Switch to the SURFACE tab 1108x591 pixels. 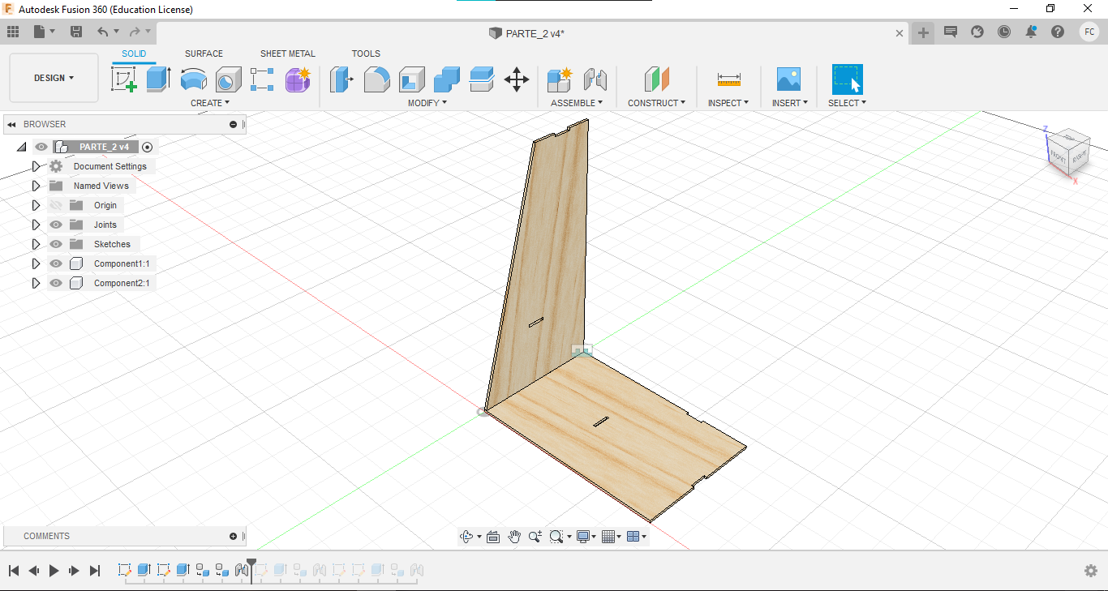[x=204, y=54]
